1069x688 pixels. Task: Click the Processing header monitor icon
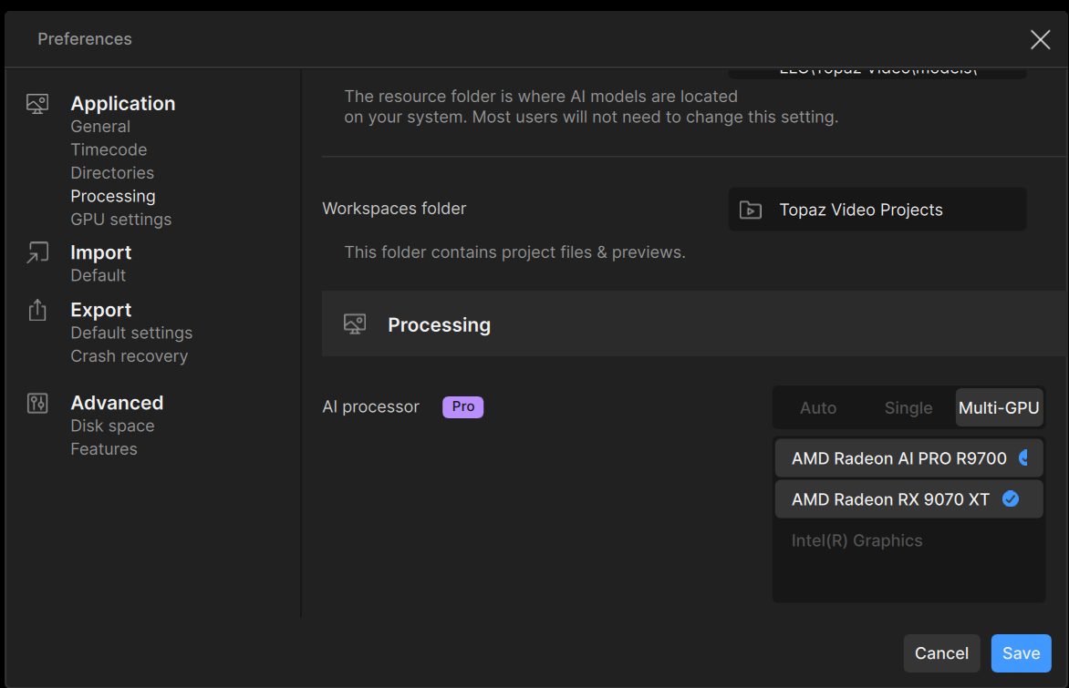point(355,324)
